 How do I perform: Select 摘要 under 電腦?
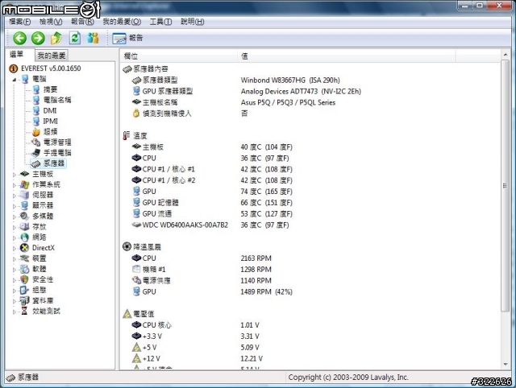point(50,89)
